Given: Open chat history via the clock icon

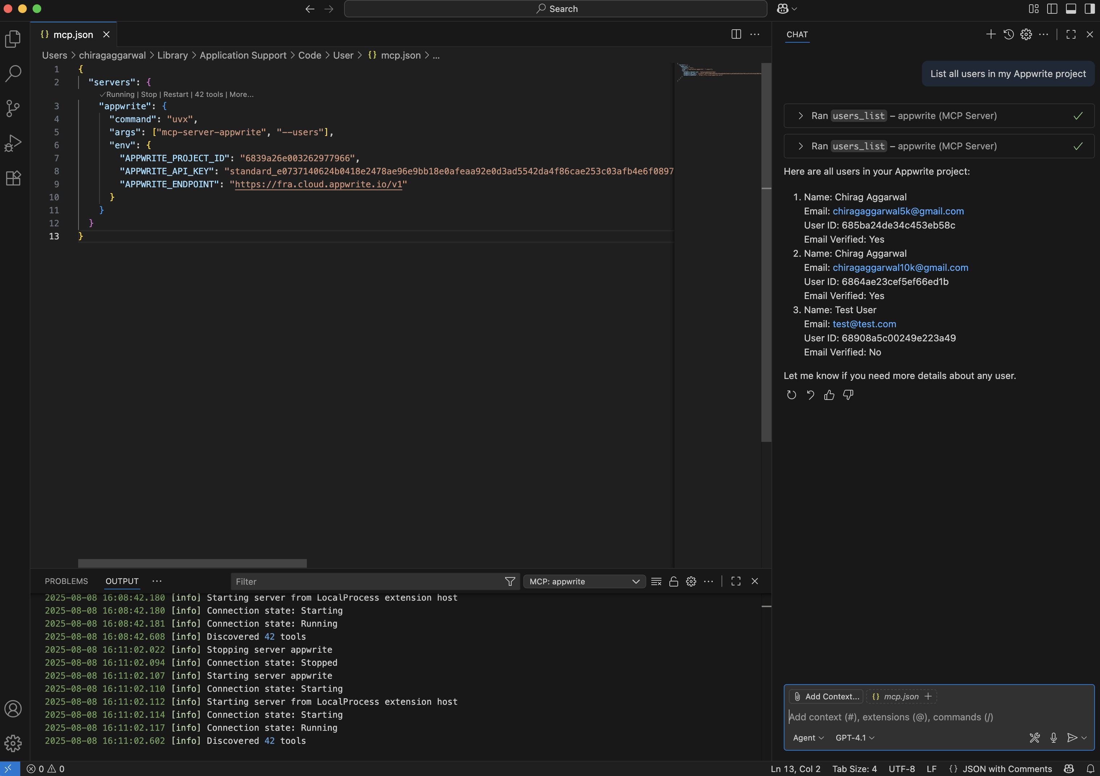Looking at the screenshot, I should [x=1008, y=34].
